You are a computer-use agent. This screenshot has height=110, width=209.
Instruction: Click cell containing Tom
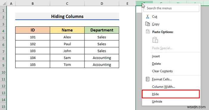67,64
